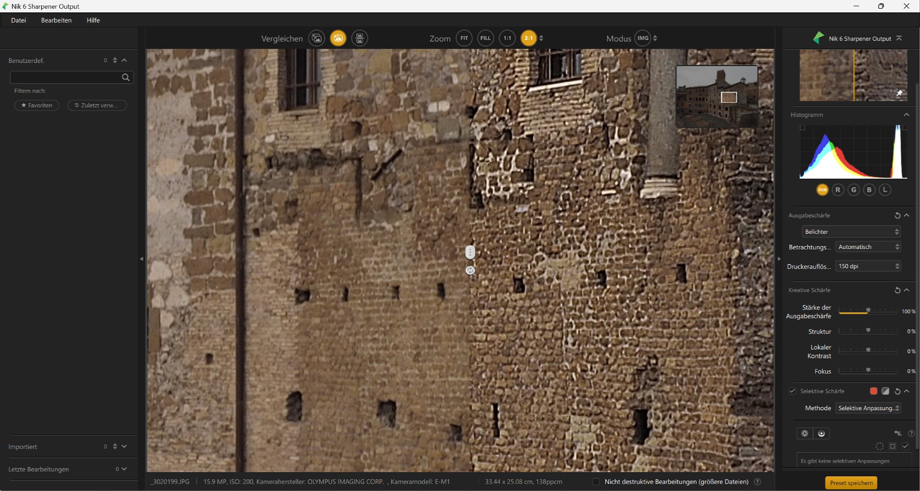Collapse the left preset panel arrow
Image resolution: width=920 pixels, height=491 pixels.
[x=141, y=259]
